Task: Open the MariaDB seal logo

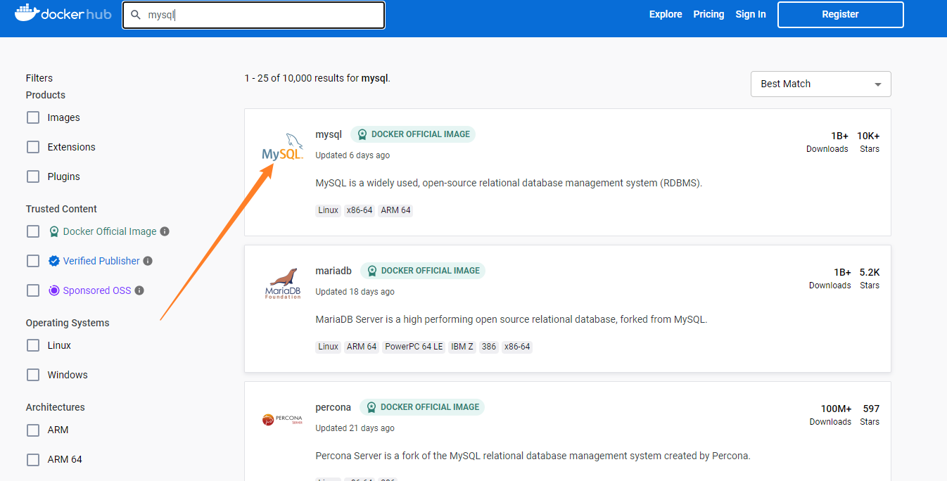Action: 283,283
